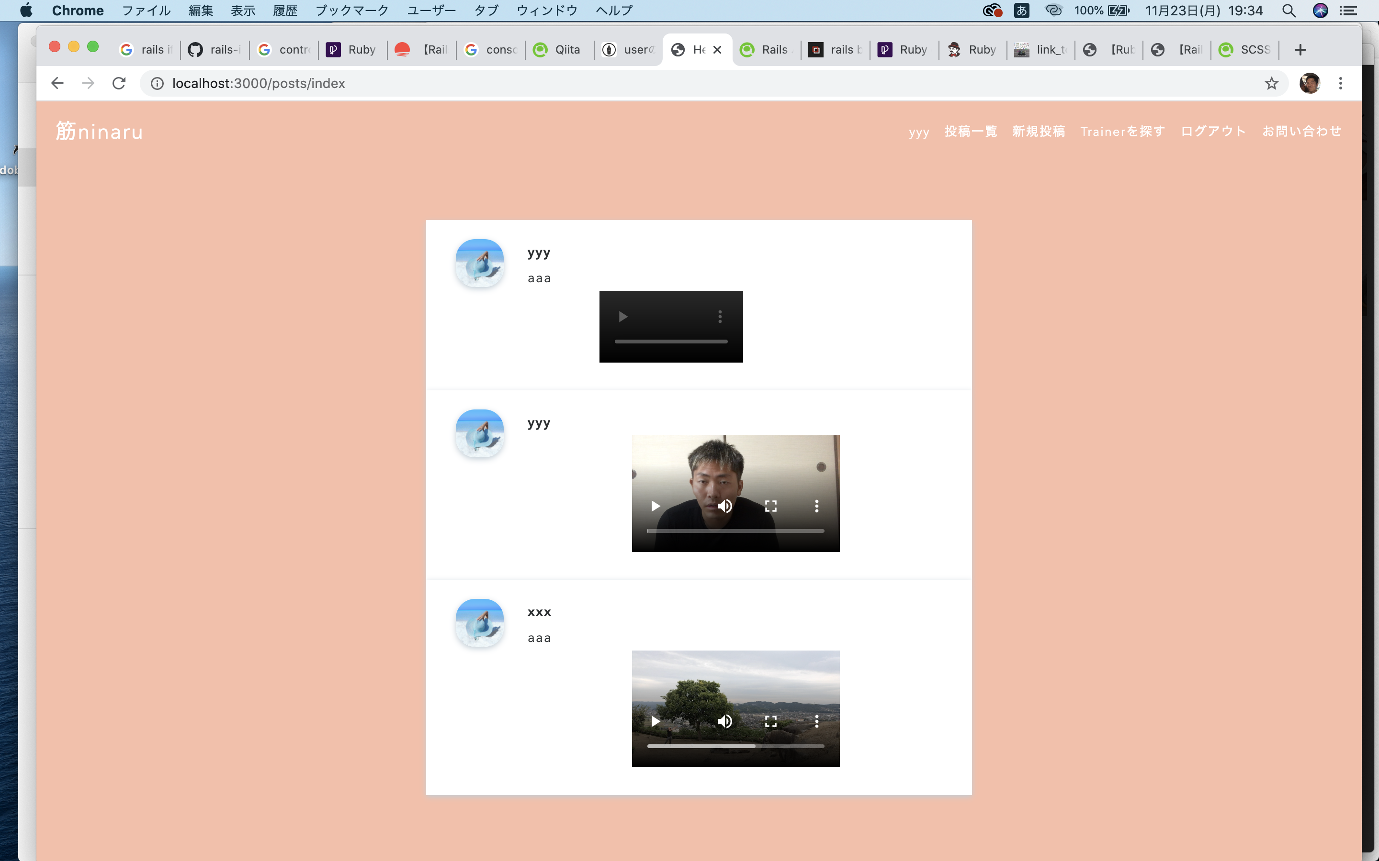The width and height of the screenshot is (1379, 861).
Task: Bookmark this page with star icon
Action: (x=1271, y=83)
